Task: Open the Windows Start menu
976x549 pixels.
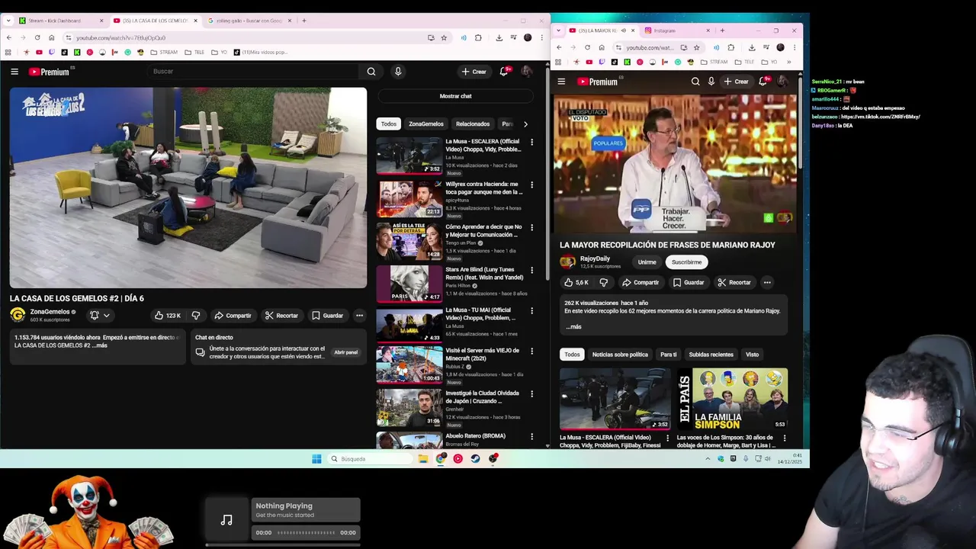Action: pyautogui.click(x=316, y=459)
